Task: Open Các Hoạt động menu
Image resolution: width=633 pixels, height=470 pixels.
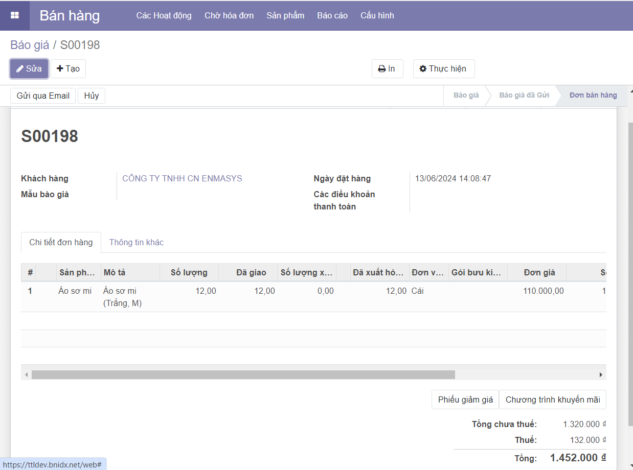Action: (x=164, y=15)
